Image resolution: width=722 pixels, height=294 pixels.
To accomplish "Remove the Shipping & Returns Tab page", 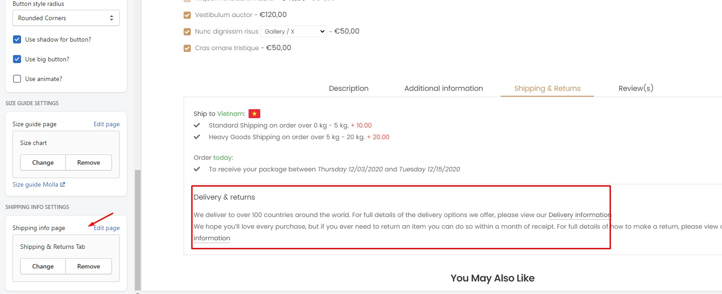I will tap(89, 266).
